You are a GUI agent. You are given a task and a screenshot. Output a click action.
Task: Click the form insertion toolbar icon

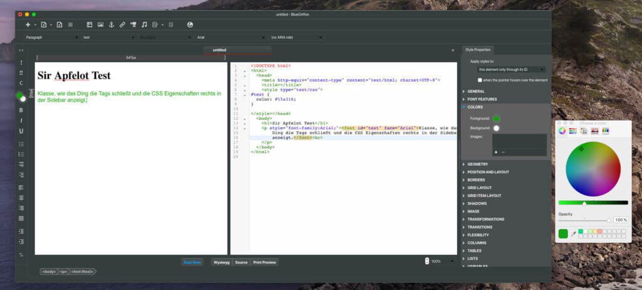(155, 24)
